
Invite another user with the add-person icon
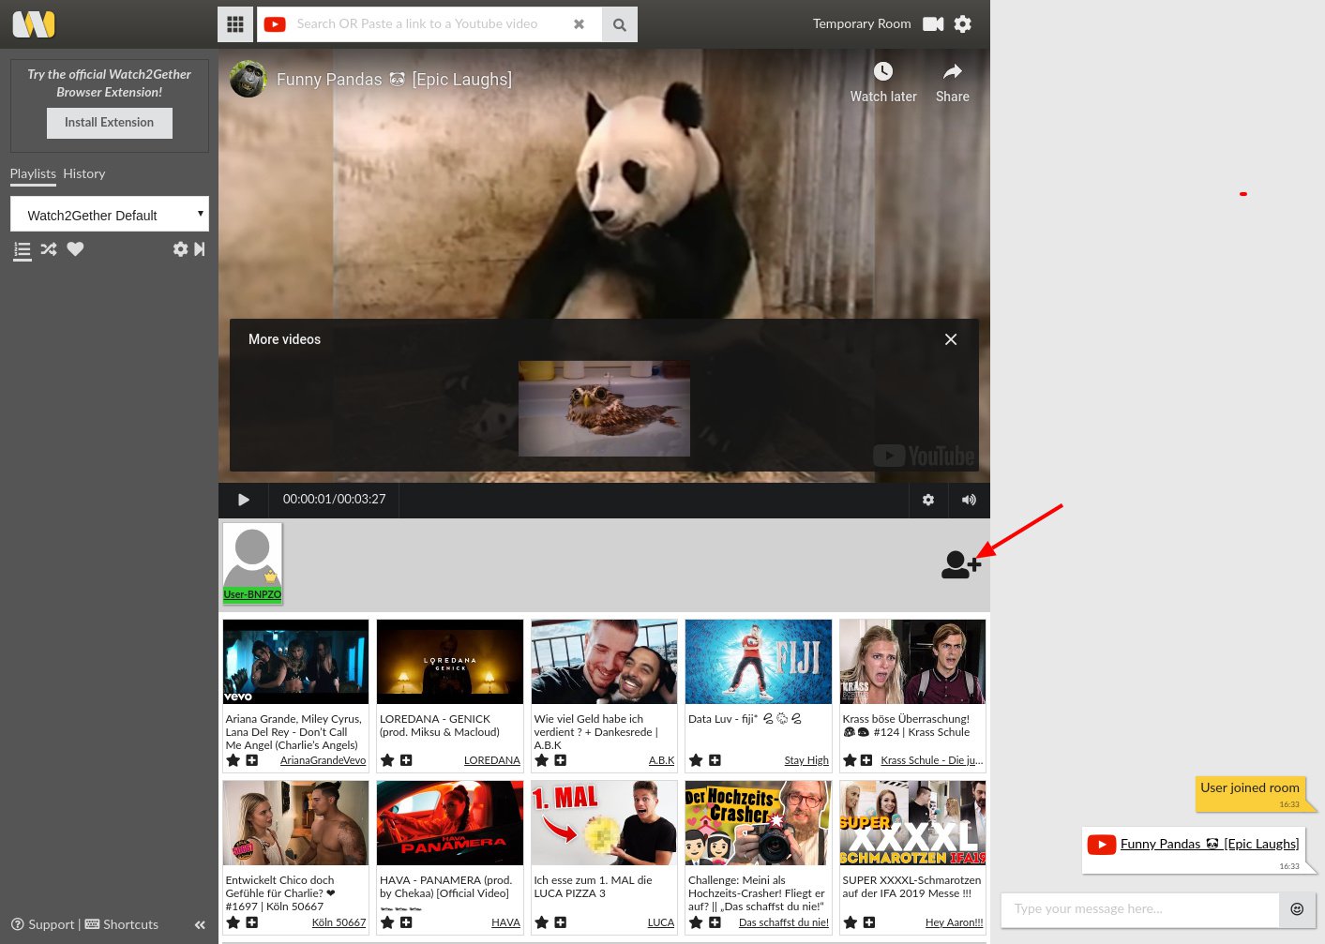(960, 564)
